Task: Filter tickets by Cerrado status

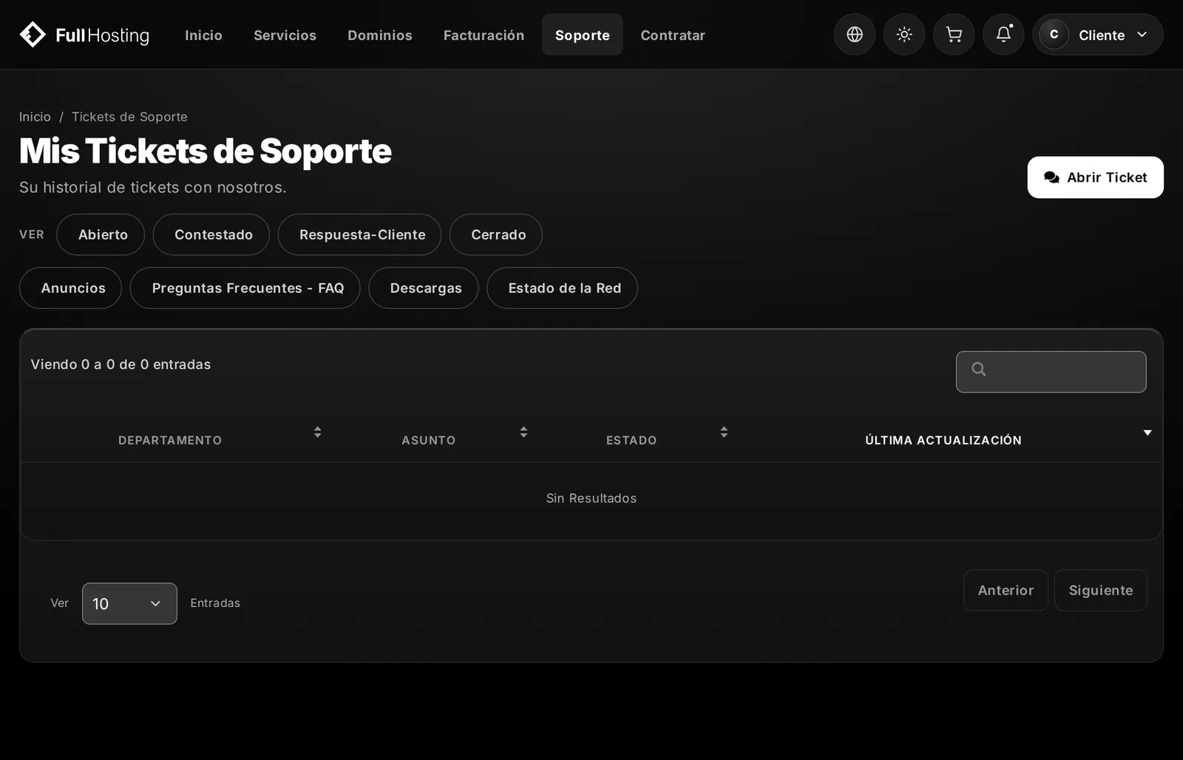Action: pyautogui.click(x=496, y=234)
